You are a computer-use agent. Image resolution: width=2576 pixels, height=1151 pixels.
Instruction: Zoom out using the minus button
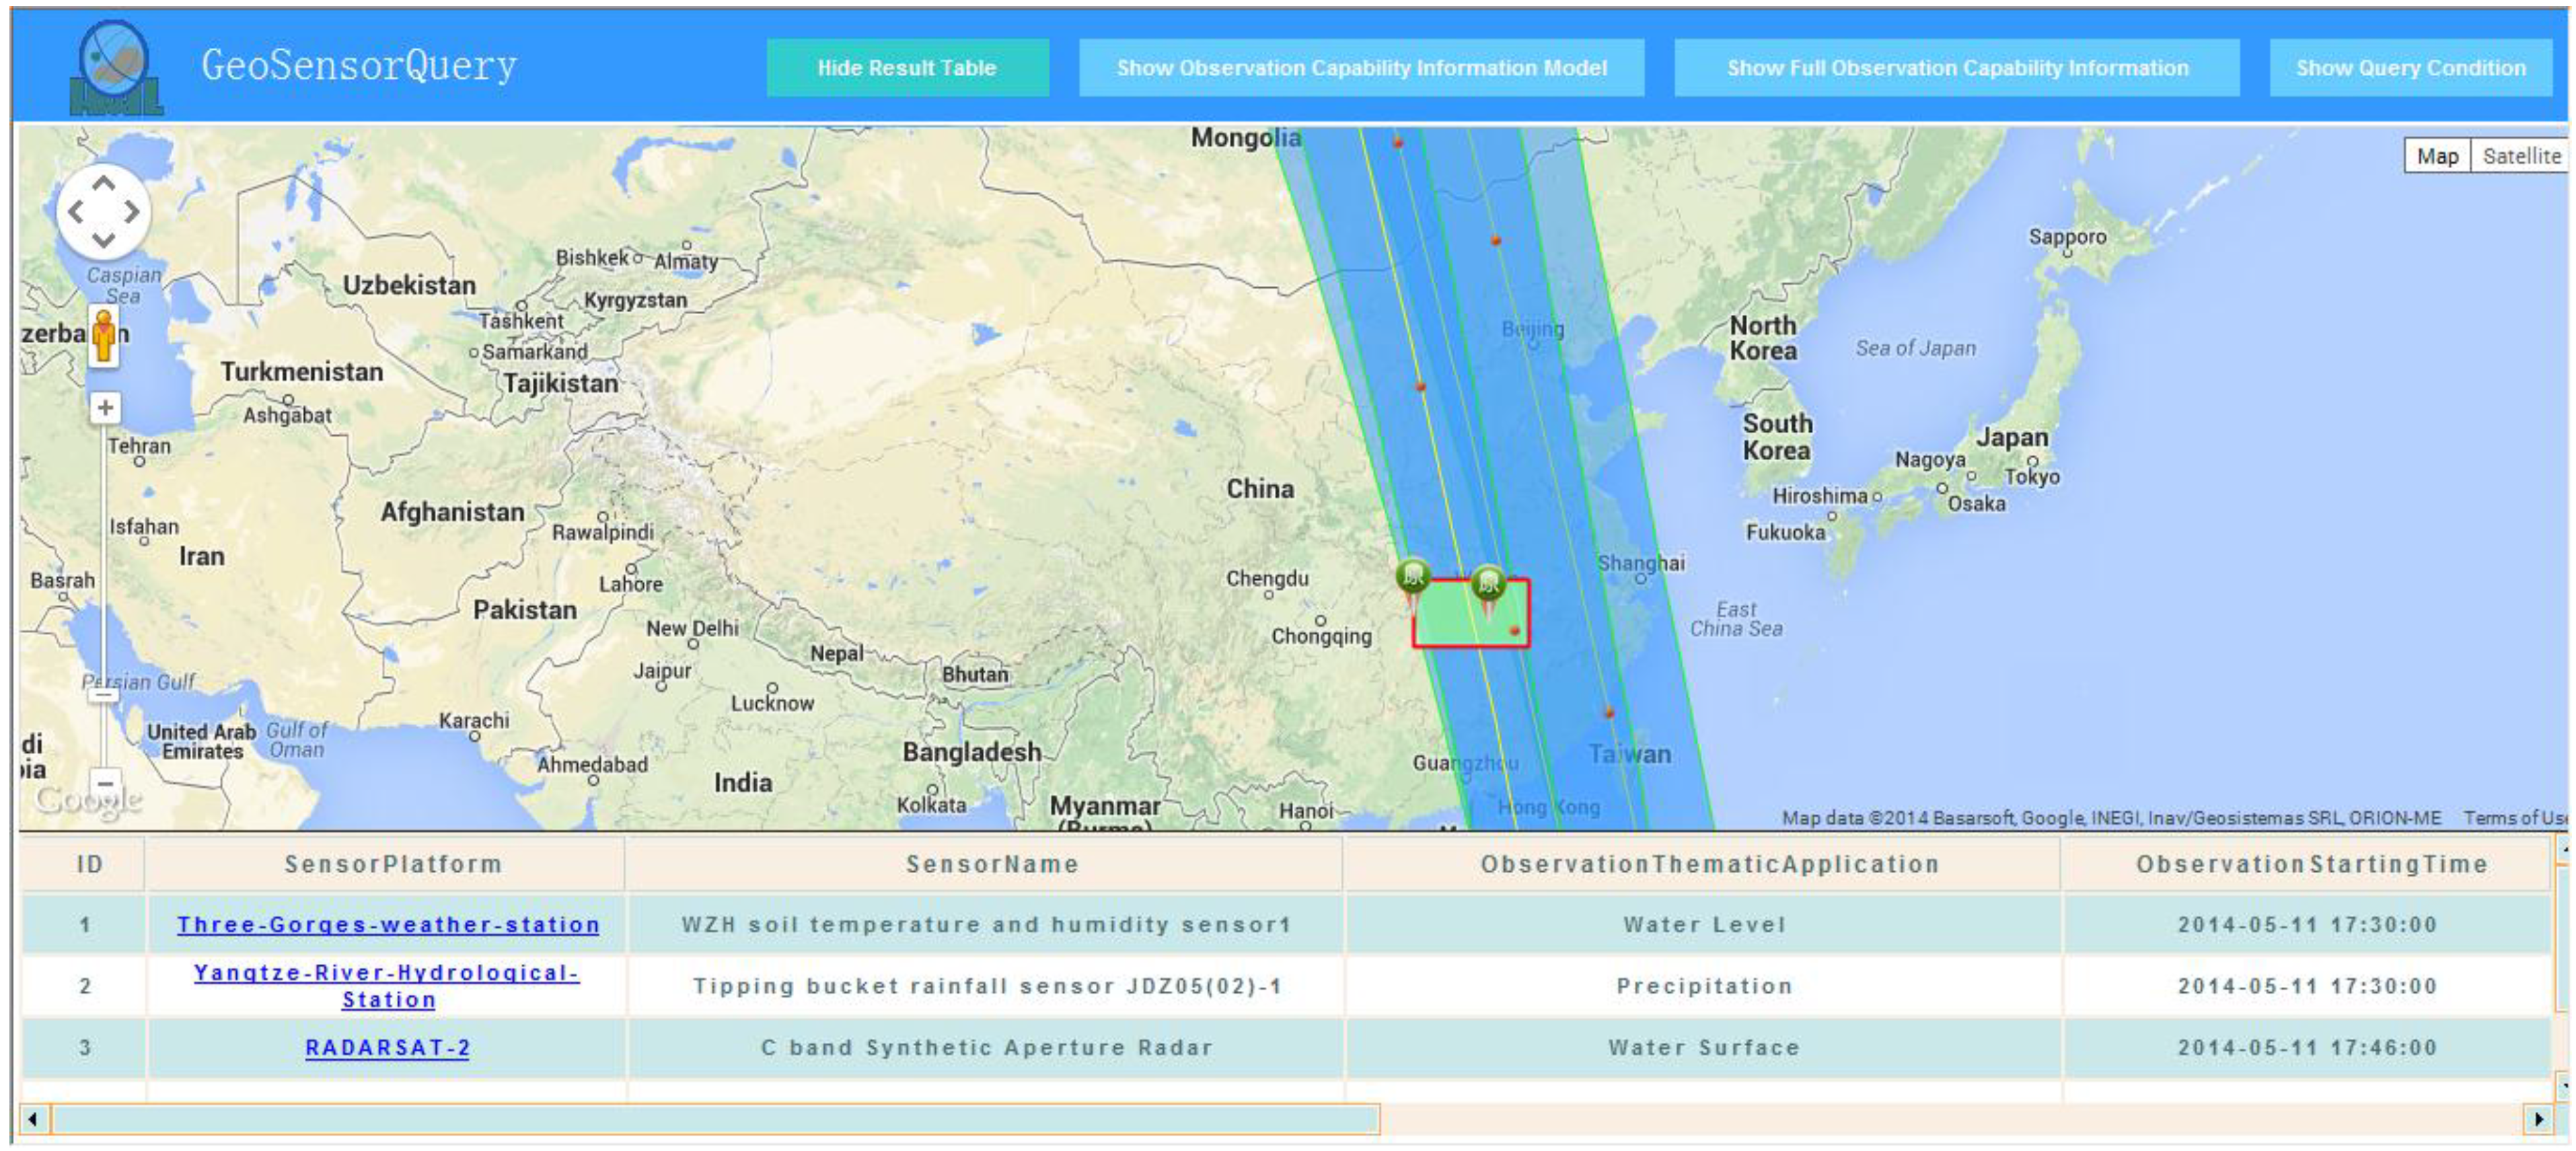[105, 783]
